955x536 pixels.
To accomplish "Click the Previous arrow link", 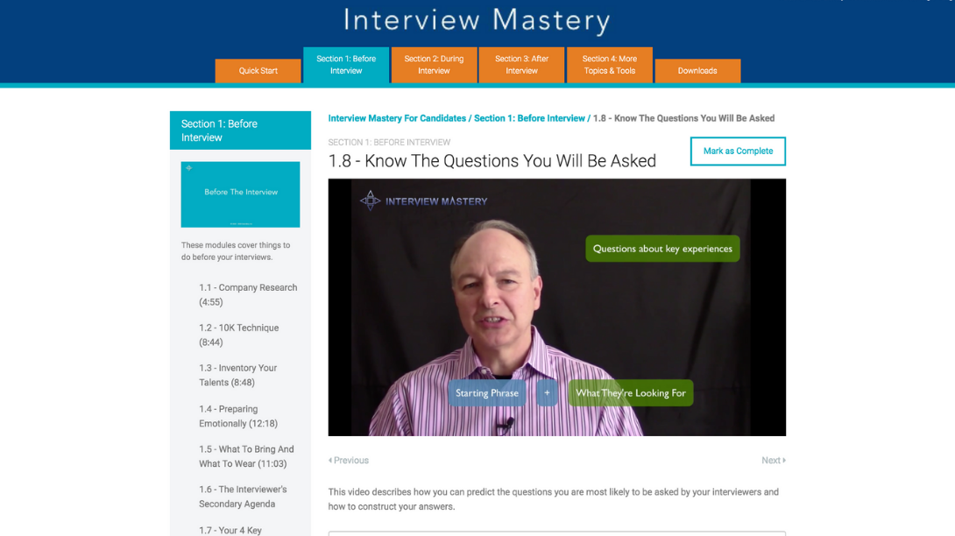I will click(x=349, y=461).
